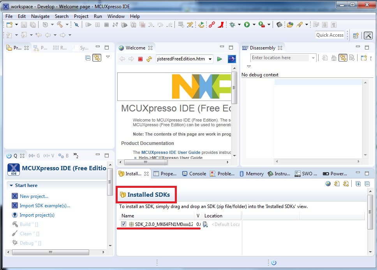Image resolution: width=377 pixels, height=270 pixels.
Task: Open the Navigate menu
Action: tap(41, 16)
